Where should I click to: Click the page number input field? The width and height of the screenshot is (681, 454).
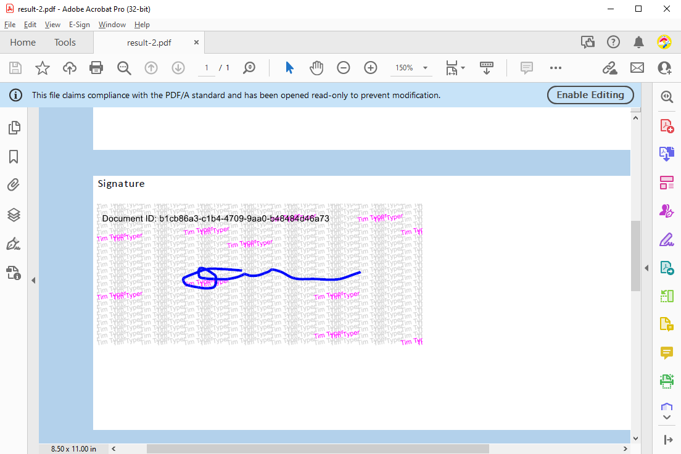point(206,68)
